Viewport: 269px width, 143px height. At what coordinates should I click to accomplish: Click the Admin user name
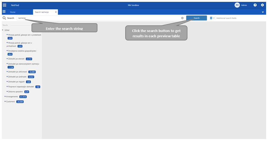pos(244,5)
